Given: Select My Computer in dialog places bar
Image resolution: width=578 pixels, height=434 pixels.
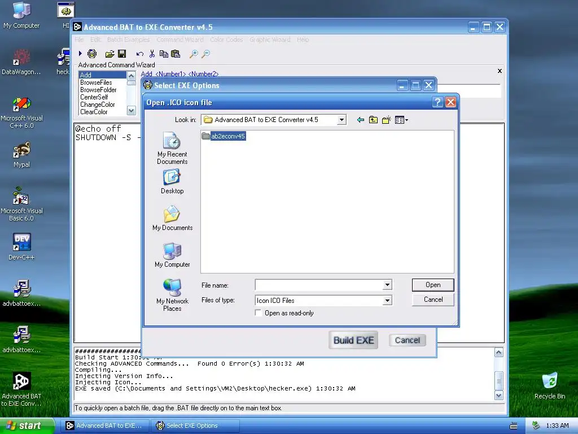Looking at the screenshot, I should [172, 255].
